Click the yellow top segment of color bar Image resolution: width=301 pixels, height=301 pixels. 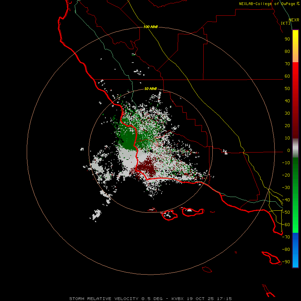coord(295,46)
